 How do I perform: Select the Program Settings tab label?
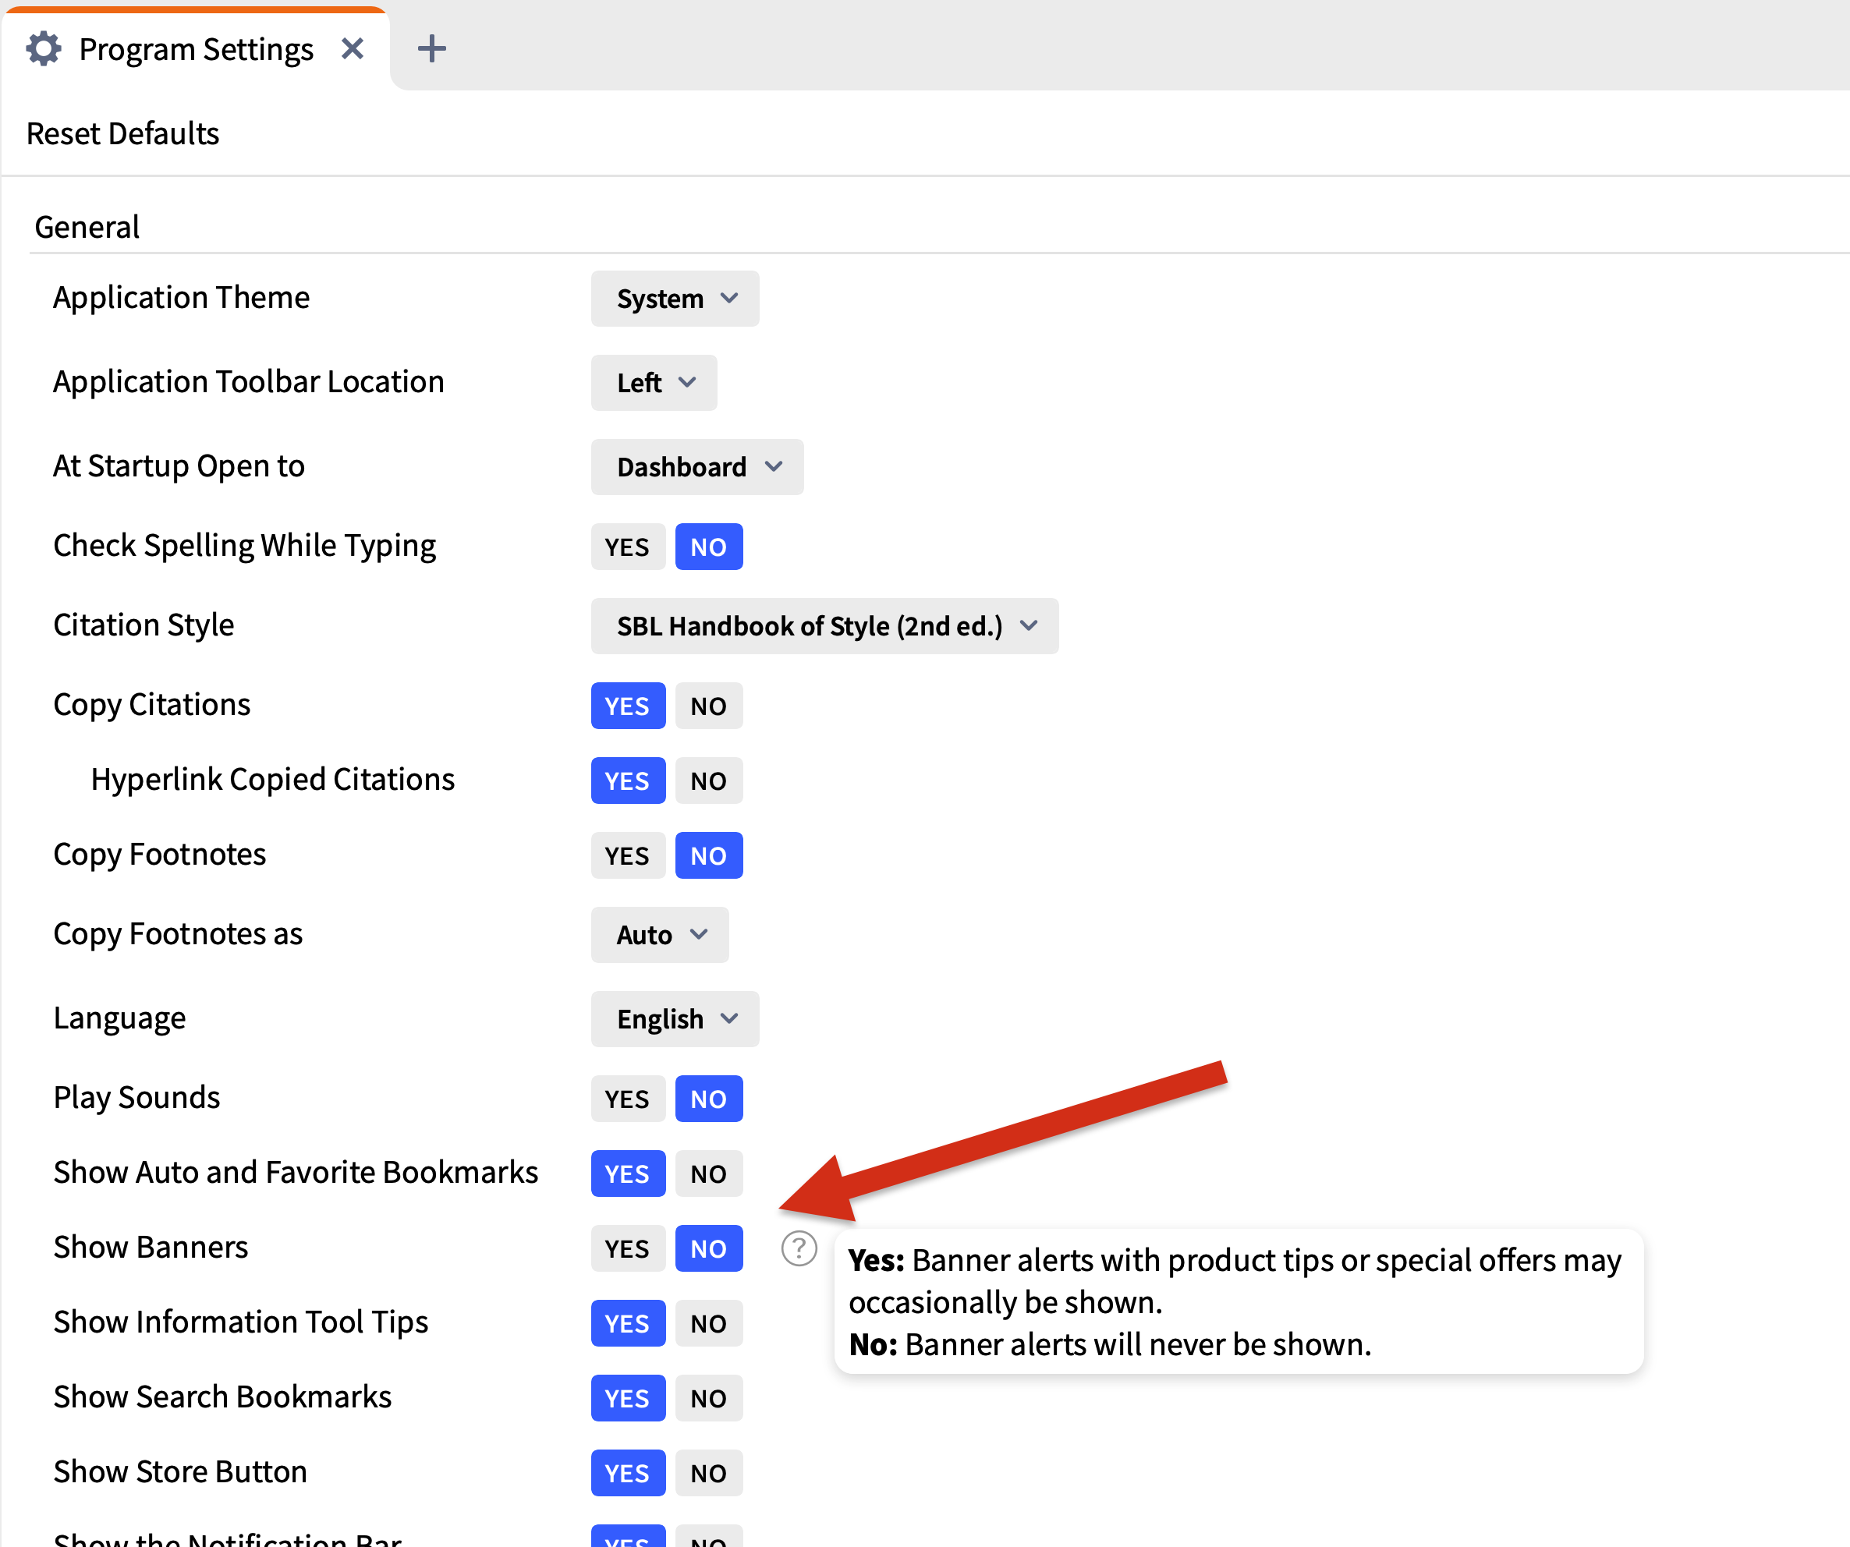pyautogui.click(x=196, y=48)
